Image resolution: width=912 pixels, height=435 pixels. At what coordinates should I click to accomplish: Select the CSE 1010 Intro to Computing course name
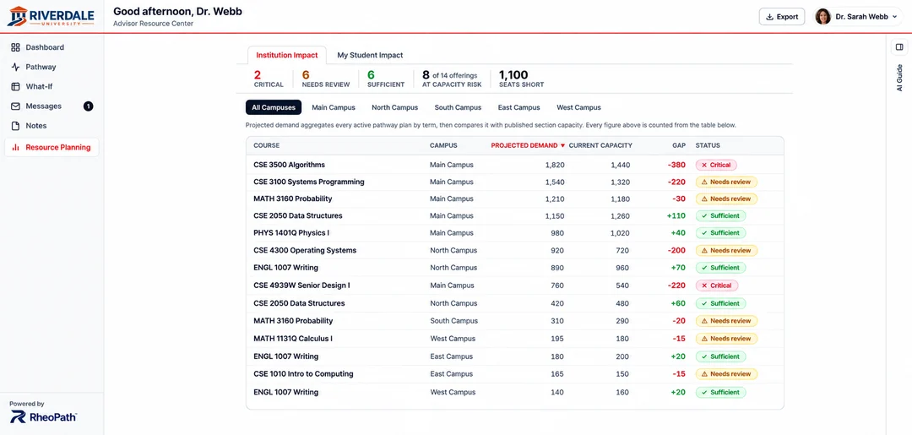tap(303, 374)
